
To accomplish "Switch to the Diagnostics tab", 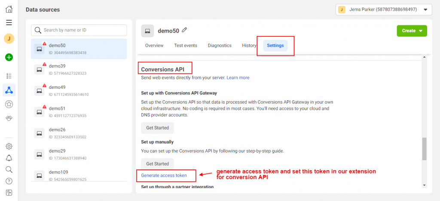I will pyautogui.click(x=220, y=45).
